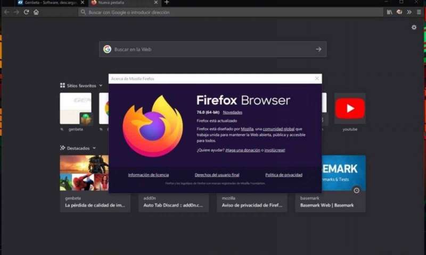Open 'Información de licencia' link
Image resolution: width=426 pixels, height=255 pixels.
[149, 175]
